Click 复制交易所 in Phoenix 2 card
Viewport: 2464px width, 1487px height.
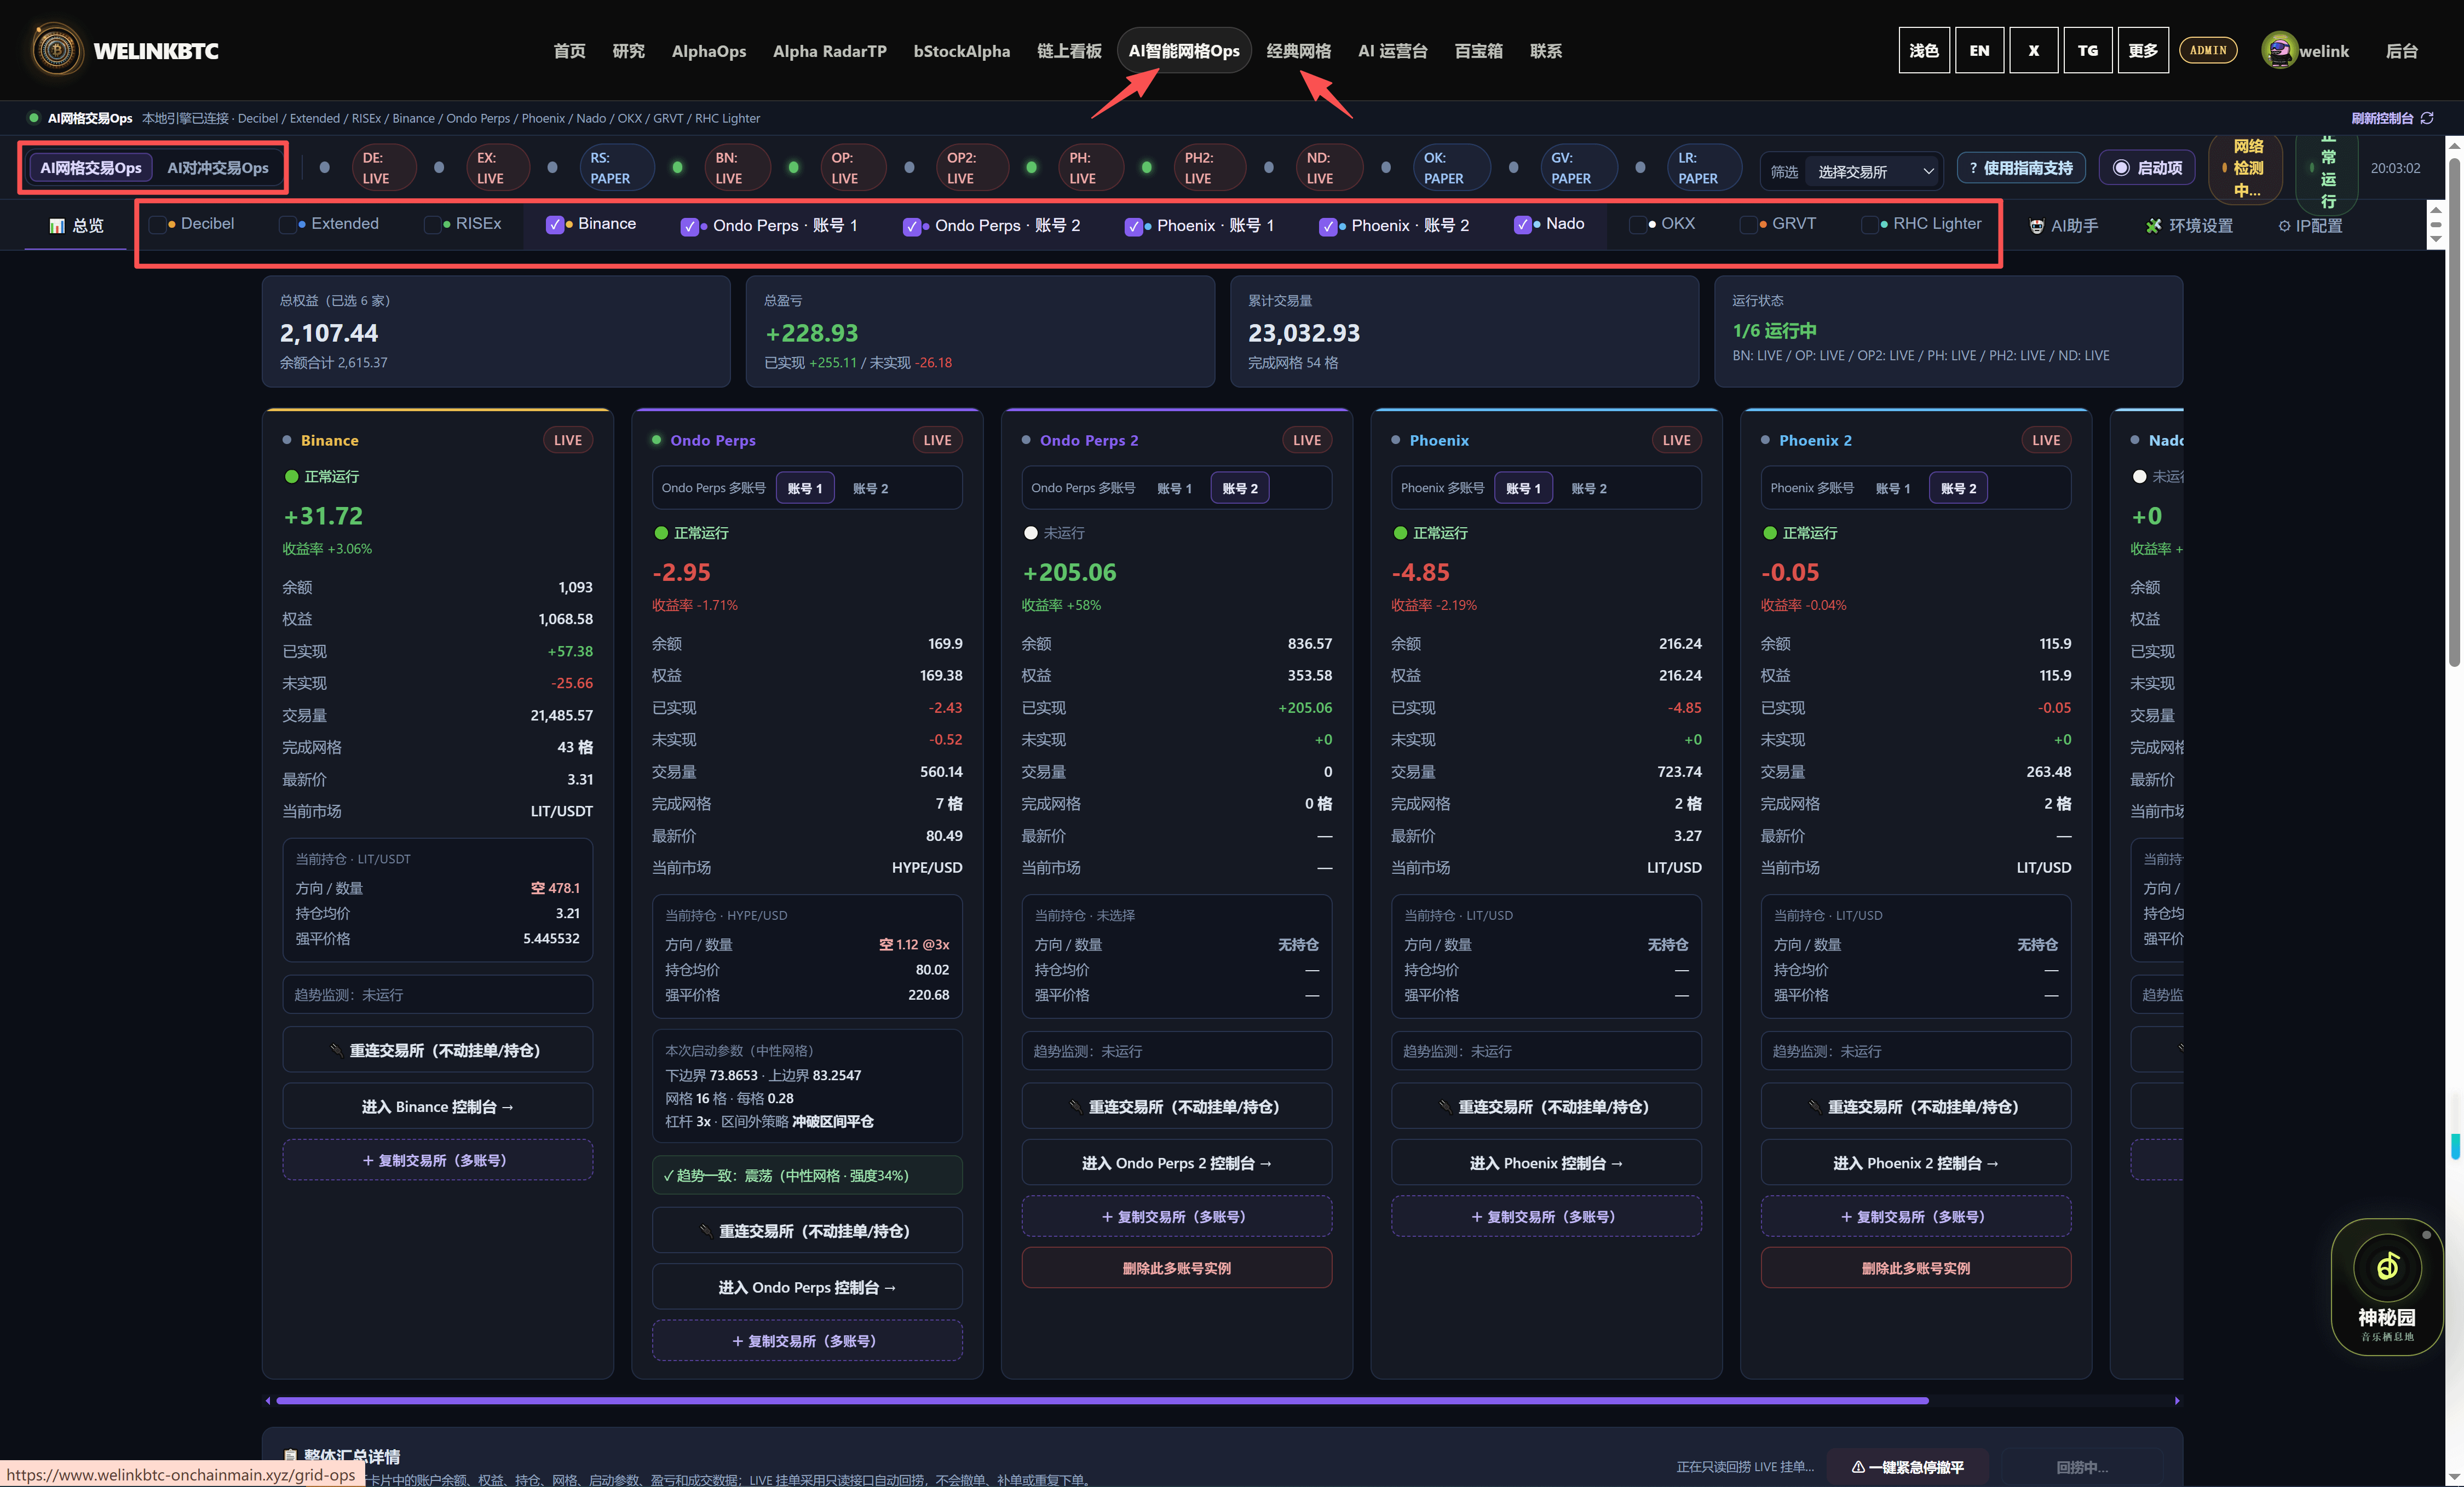tap(1915, 1216)
